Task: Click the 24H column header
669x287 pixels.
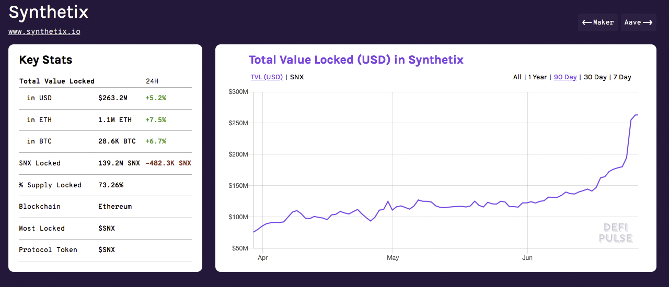Action: (x=152, y=81)
